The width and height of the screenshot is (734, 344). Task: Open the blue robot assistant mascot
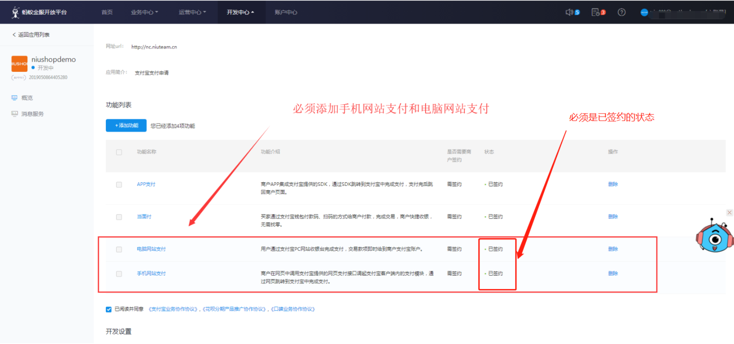(714, 236)
